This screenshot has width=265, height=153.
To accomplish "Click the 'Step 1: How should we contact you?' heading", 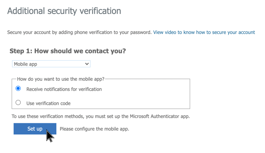I will point(68,51).
